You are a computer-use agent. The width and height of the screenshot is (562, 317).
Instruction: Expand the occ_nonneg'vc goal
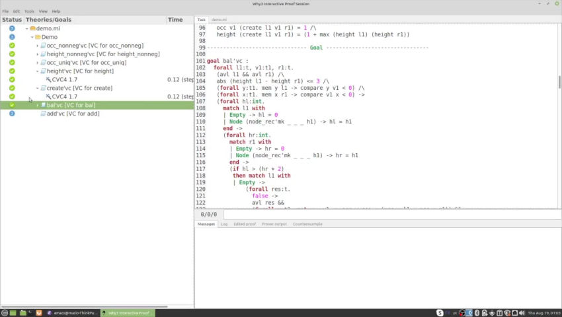tap(37, 46)
